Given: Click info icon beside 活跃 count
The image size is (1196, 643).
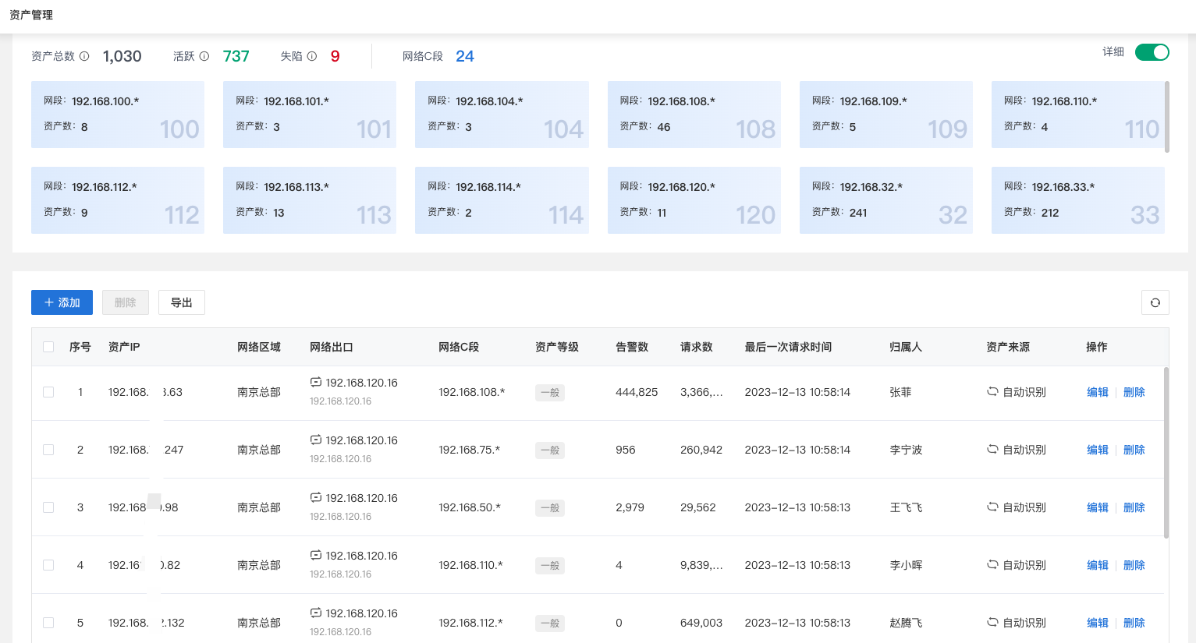Looking at the screenshot, I should click(204, 56).
